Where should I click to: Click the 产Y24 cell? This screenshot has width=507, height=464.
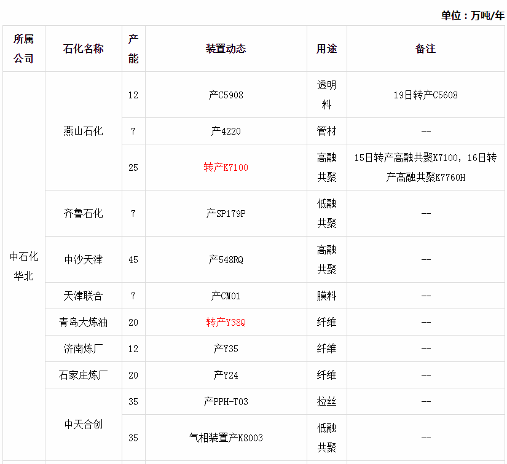226,375
